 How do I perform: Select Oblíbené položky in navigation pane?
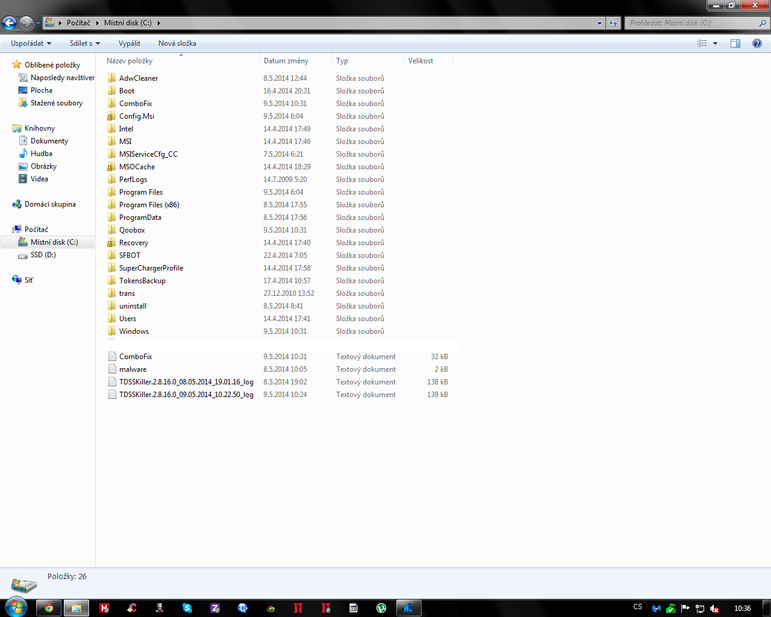pyautogui.click(x=52, y=65)
